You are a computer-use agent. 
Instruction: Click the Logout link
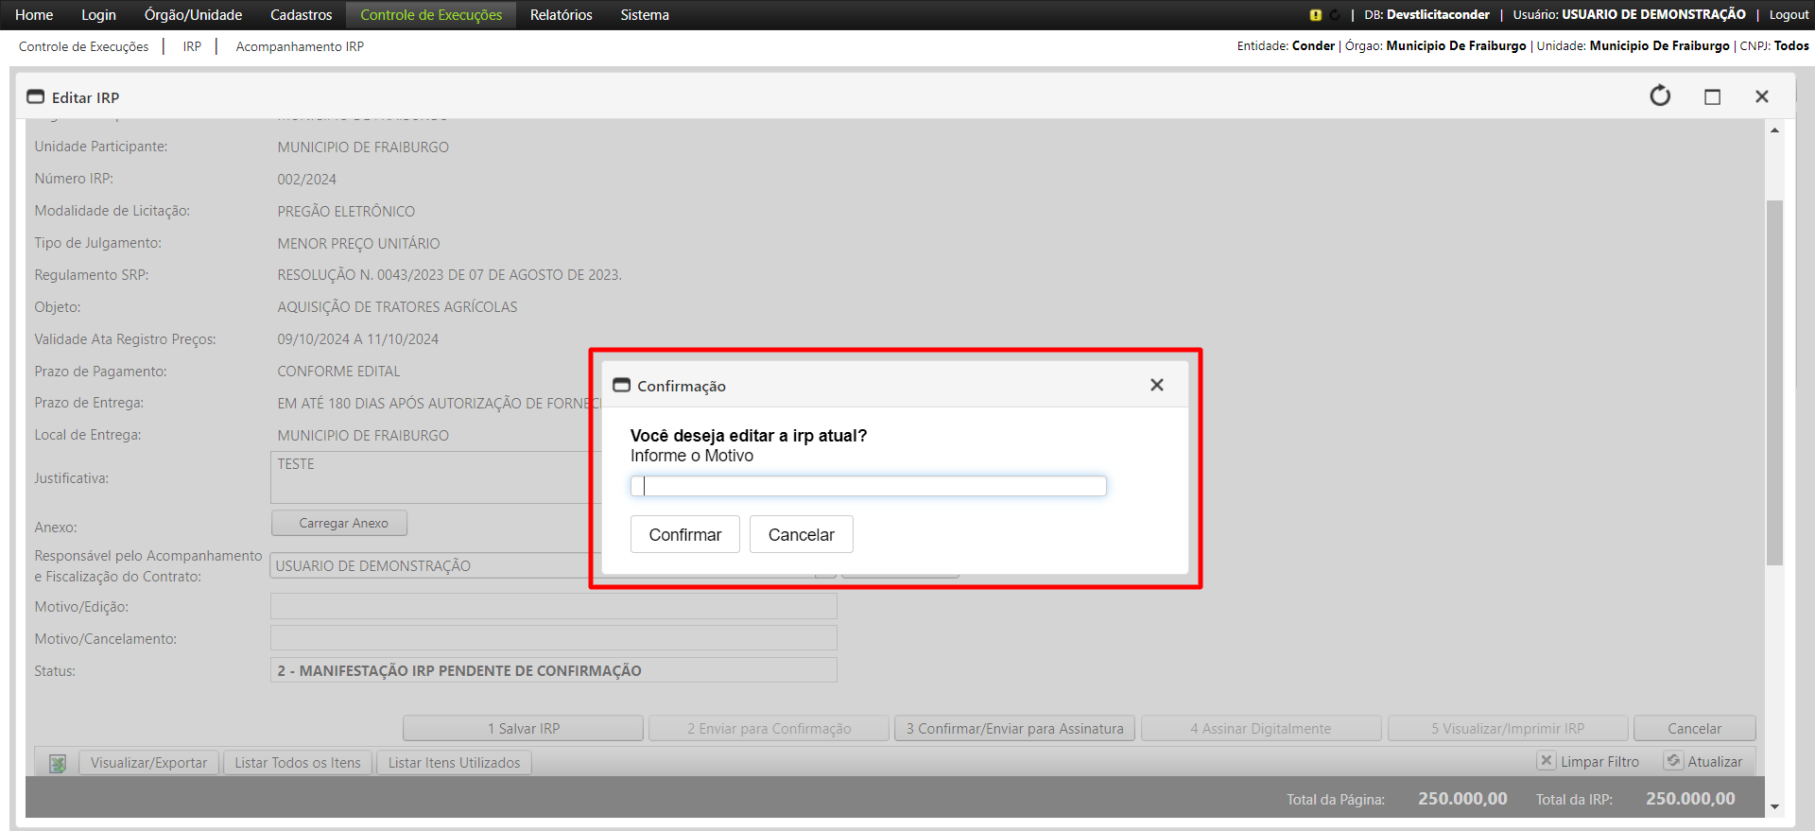1789,15
